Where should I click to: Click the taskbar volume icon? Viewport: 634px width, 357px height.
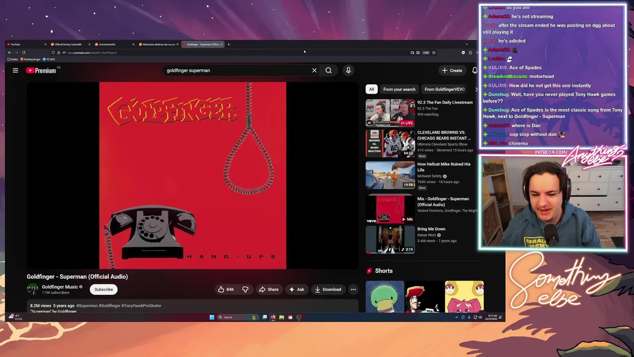[480, 317]
